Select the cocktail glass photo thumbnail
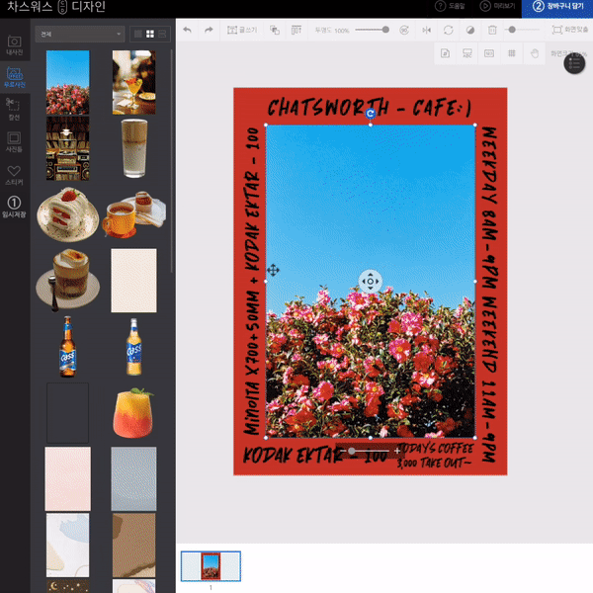Screen dimensions: 593x593 tap(133, 82)
